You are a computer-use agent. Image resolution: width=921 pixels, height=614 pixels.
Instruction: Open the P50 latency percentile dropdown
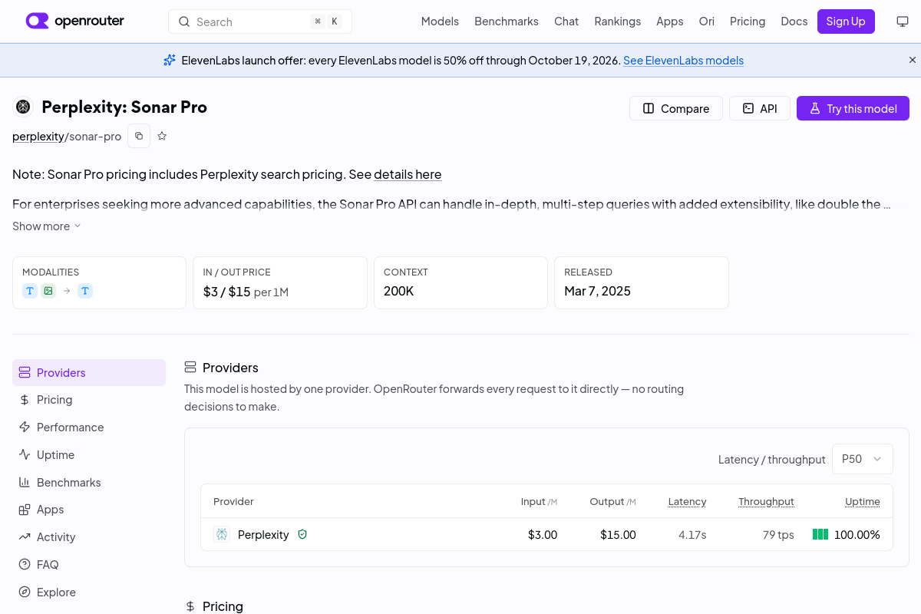pyautogui.click(x=863, y=459)
